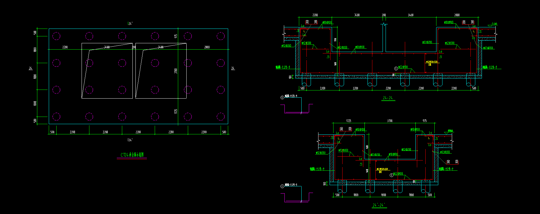The height and width of the screenshot is (214, 540).
Task: Click the 3700 dimension atop section 24'-24'
Action: (389, 121)
